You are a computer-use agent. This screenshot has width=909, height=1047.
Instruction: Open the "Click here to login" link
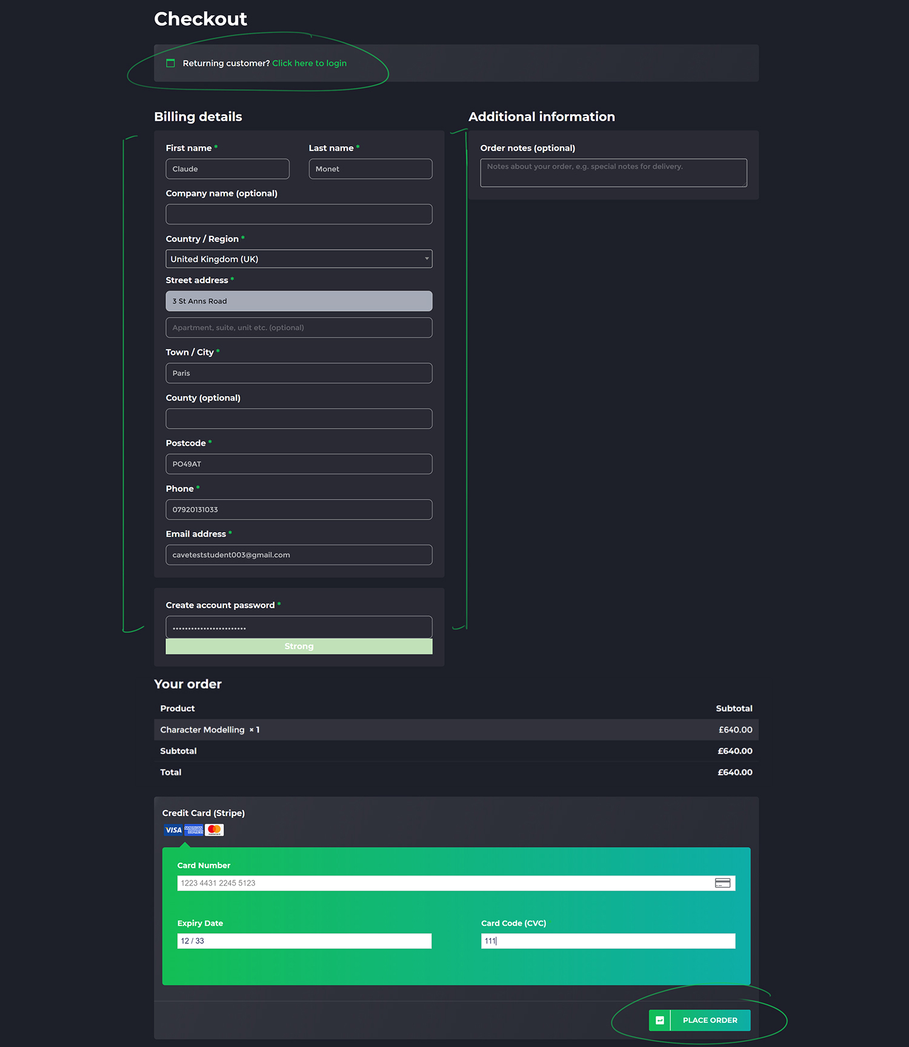(309, 63)
